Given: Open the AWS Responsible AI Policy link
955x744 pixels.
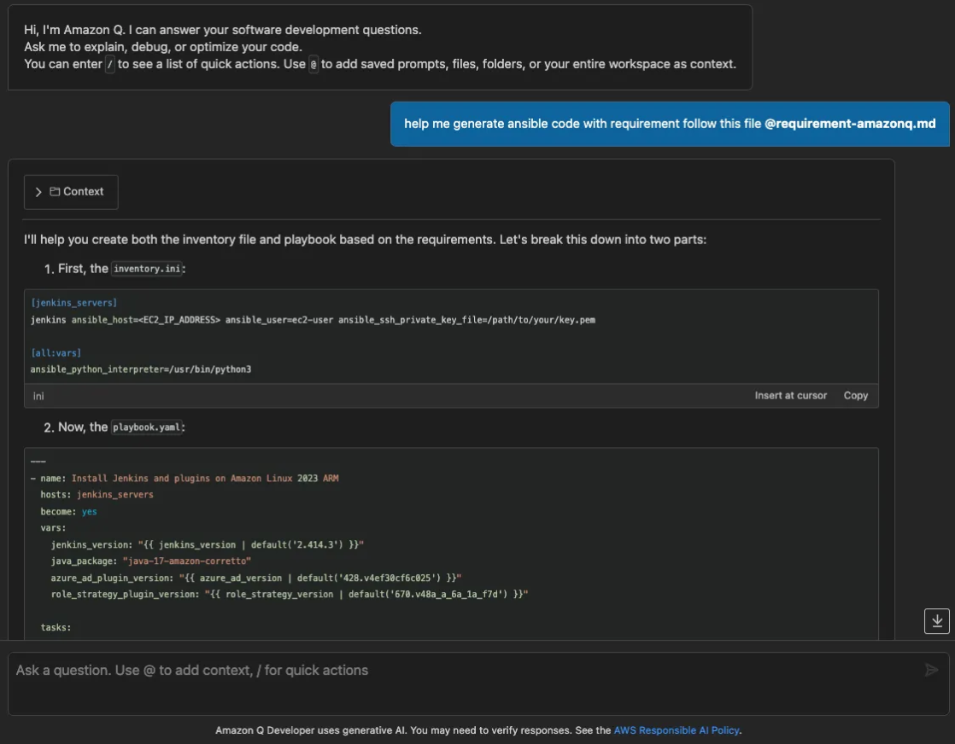Looking at the screenshot, I should [676, 730].
